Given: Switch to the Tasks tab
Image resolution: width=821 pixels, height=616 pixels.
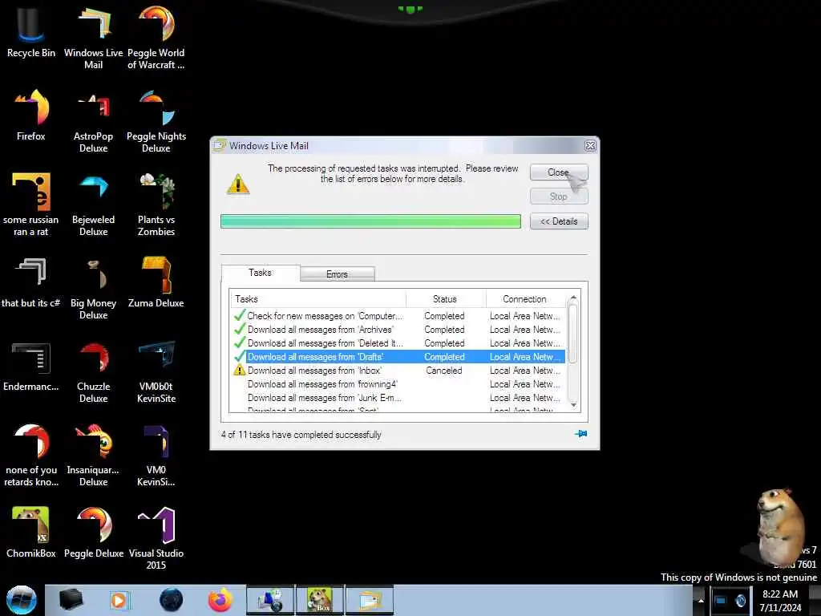Looking at the screenshot, I should 261,273.
